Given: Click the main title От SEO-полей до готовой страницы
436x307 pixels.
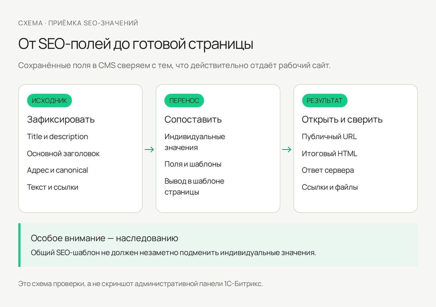Looking at the screenshot, I should click(x=136, y=44).
